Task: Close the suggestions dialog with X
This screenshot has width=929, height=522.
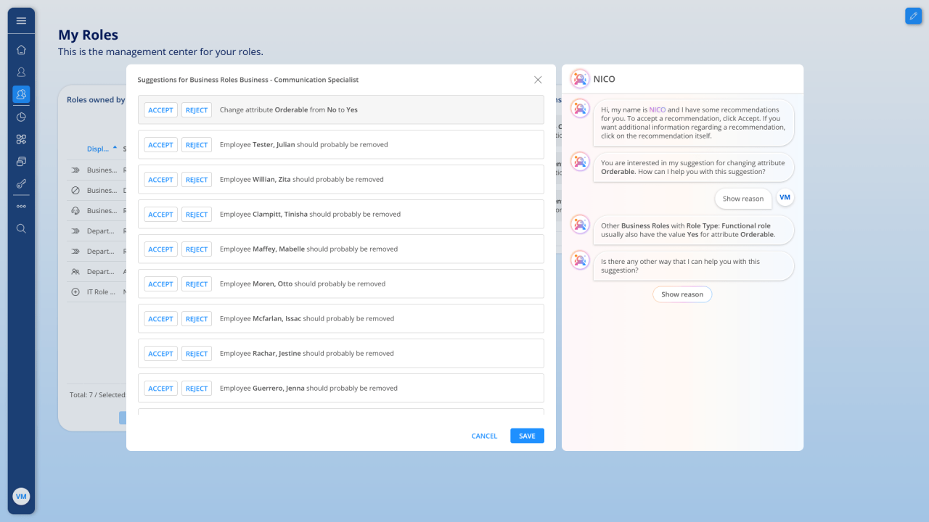Action: click(538, 80)
